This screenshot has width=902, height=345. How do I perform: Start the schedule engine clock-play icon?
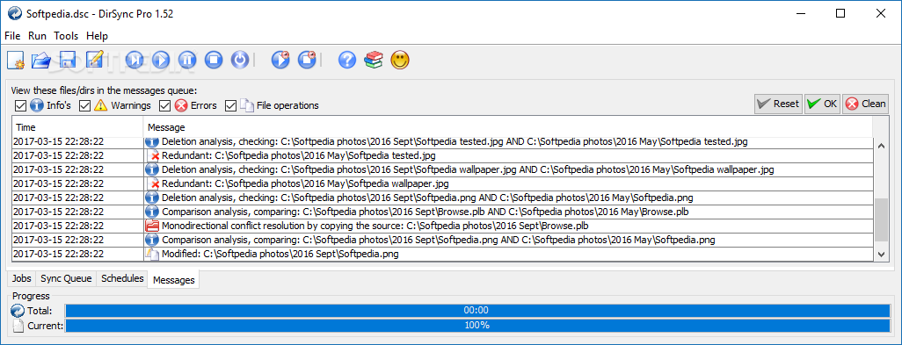[x=280, y=60]
